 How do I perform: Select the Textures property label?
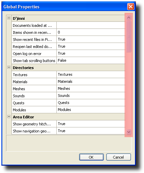coord(34,74)
